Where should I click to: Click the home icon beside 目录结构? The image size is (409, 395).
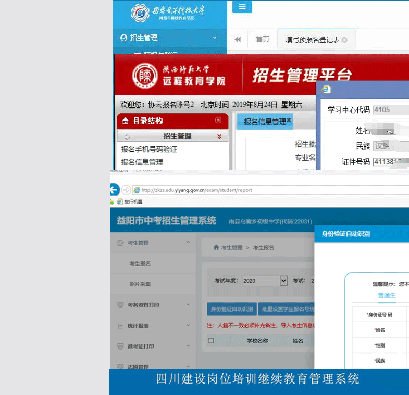126,121
